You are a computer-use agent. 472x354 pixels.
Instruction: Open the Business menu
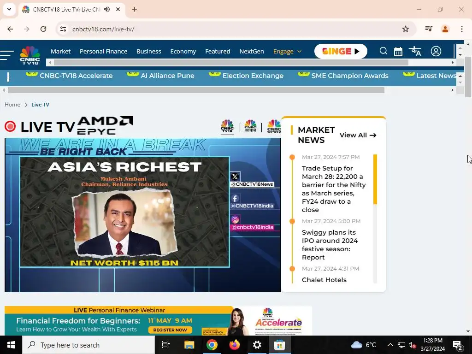click(149, 52)
